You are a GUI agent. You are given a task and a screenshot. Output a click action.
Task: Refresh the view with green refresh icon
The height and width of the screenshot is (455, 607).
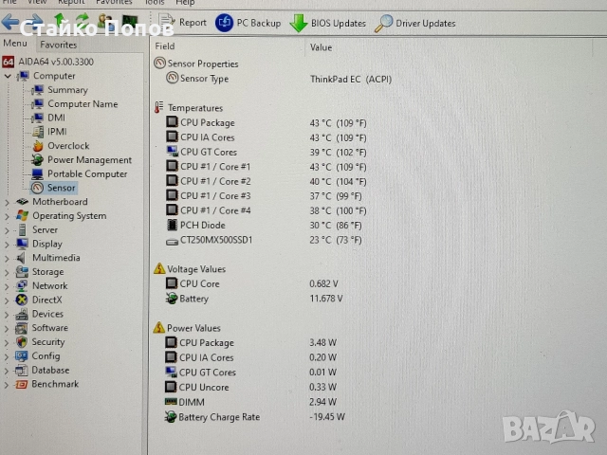tap(83, 21)
